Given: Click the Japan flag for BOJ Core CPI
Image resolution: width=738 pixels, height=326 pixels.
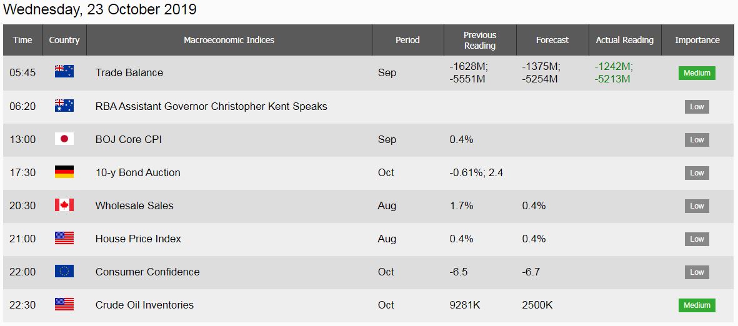Looking at the screenshot, I should [x=64, y=139].
